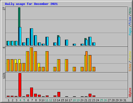133x103 pixels.
Task: Select the cyan Pages bar for day 11
Action: point(48,41)
